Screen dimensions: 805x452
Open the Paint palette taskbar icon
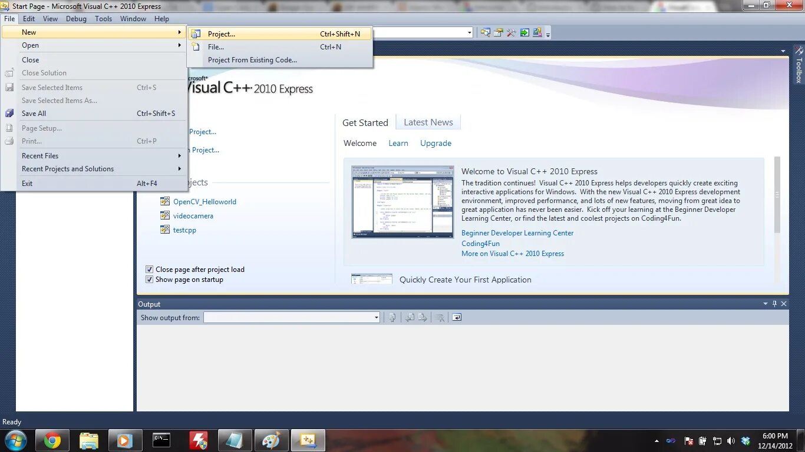[271, 440]
